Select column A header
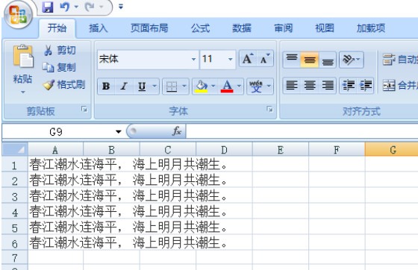The image size is (418, 270). point(55,150)
